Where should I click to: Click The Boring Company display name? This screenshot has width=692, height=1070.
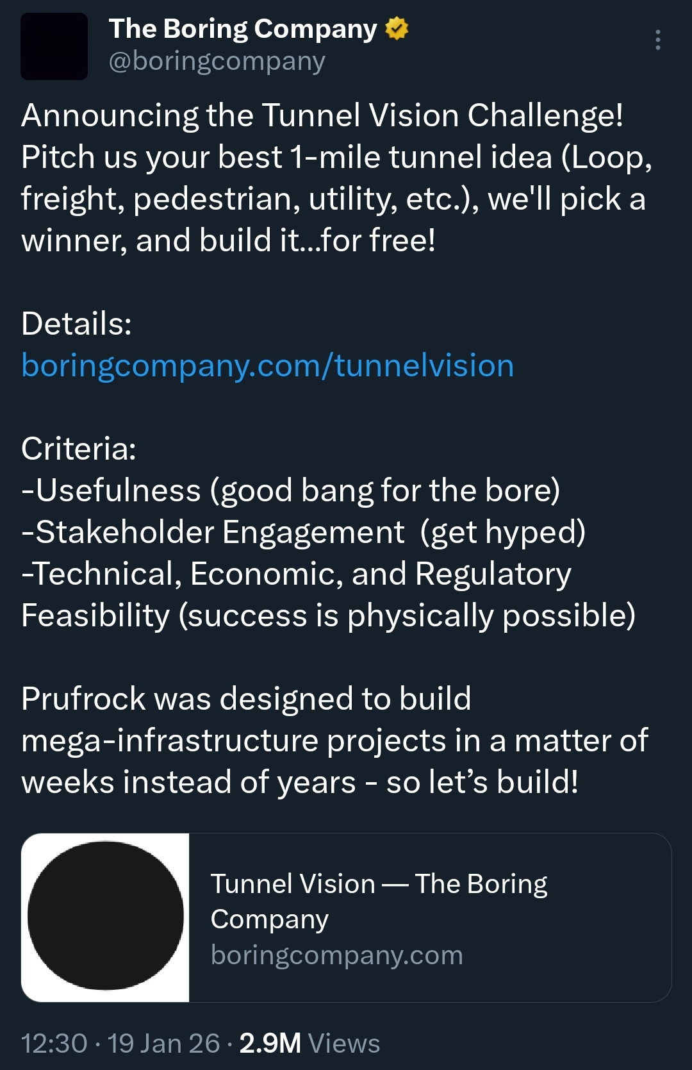click(243, 29)
